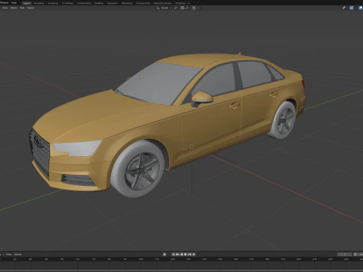Image resolution: width=363 pixels, height=272 pixels.
Task: Open the Window menu
Action: click(5, 3)
